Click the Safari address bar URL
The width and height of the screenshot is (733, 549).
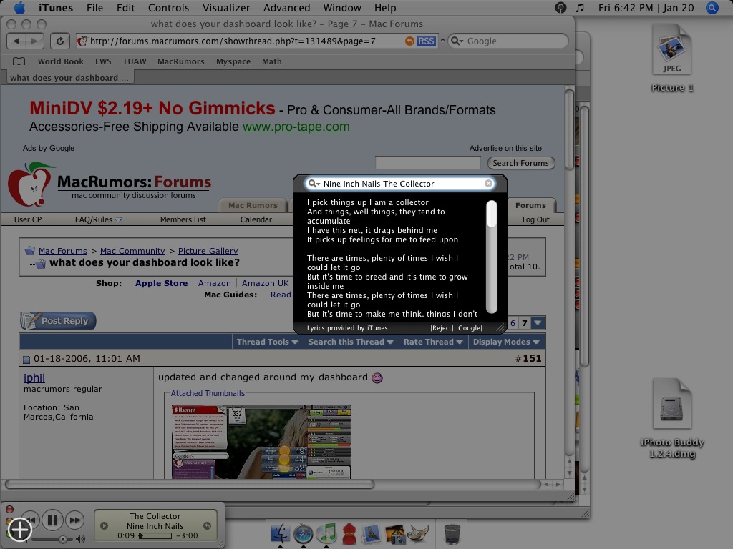click(x=233, y=41)
